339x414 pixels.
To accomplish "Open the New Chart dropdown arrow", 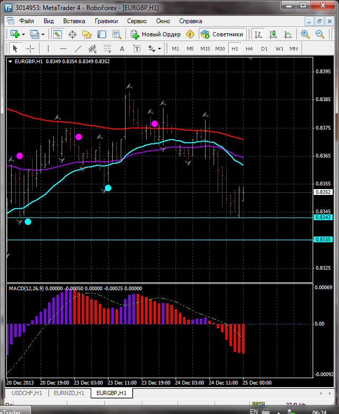I will [x=23, y=34].
